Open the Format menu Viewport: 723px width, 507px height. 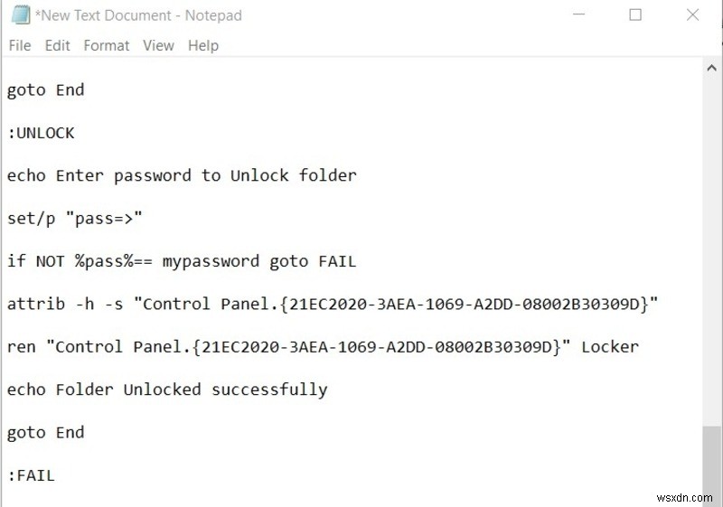[x=107, y=45]
